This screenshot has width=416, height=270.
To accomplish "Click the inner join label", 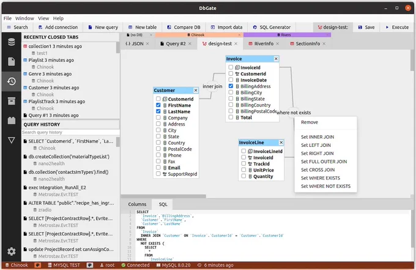I will click(x=212, y=86).
